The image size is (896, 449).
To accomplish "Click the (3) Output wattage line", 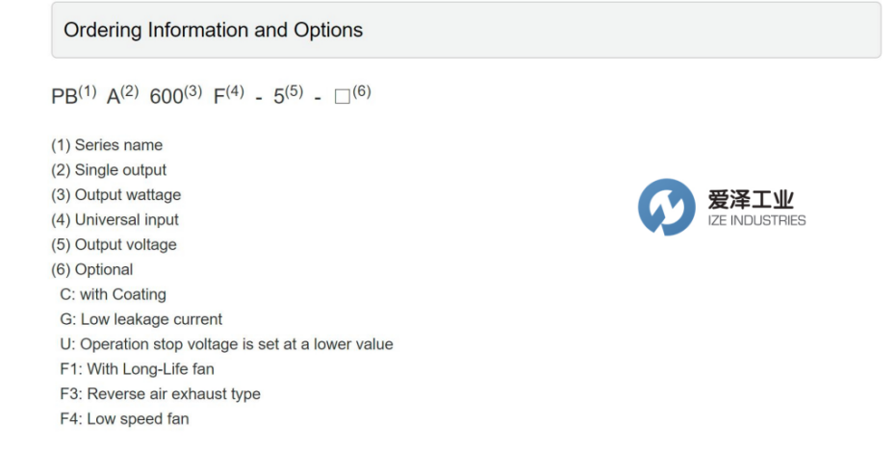I will (x=115, y=195).
